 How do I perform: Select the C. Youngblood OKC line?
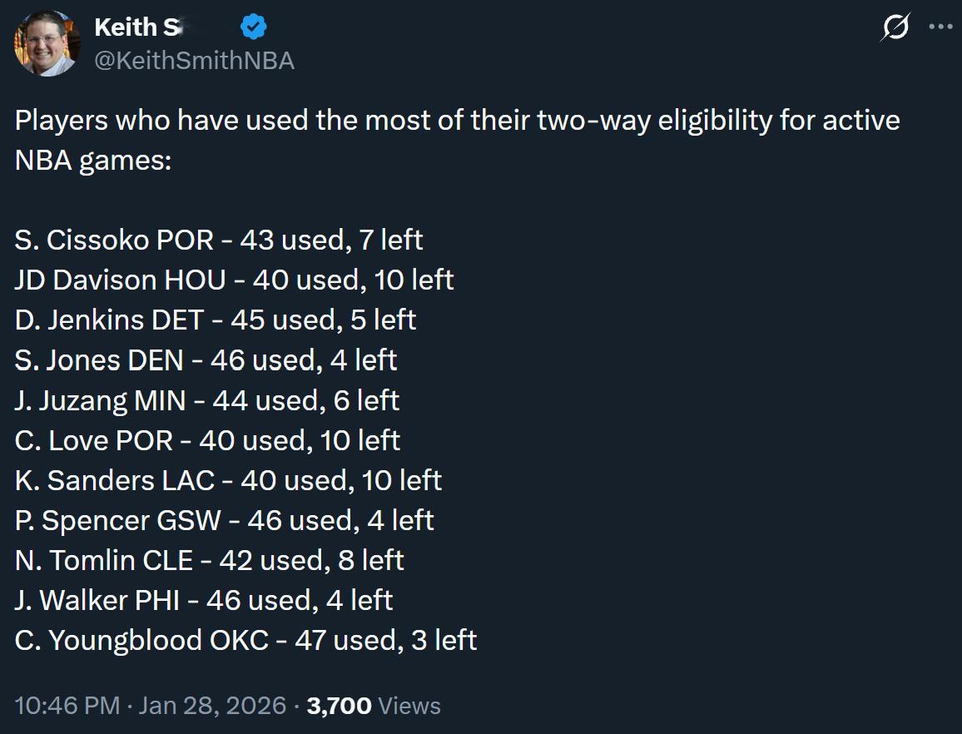[245, 640]
